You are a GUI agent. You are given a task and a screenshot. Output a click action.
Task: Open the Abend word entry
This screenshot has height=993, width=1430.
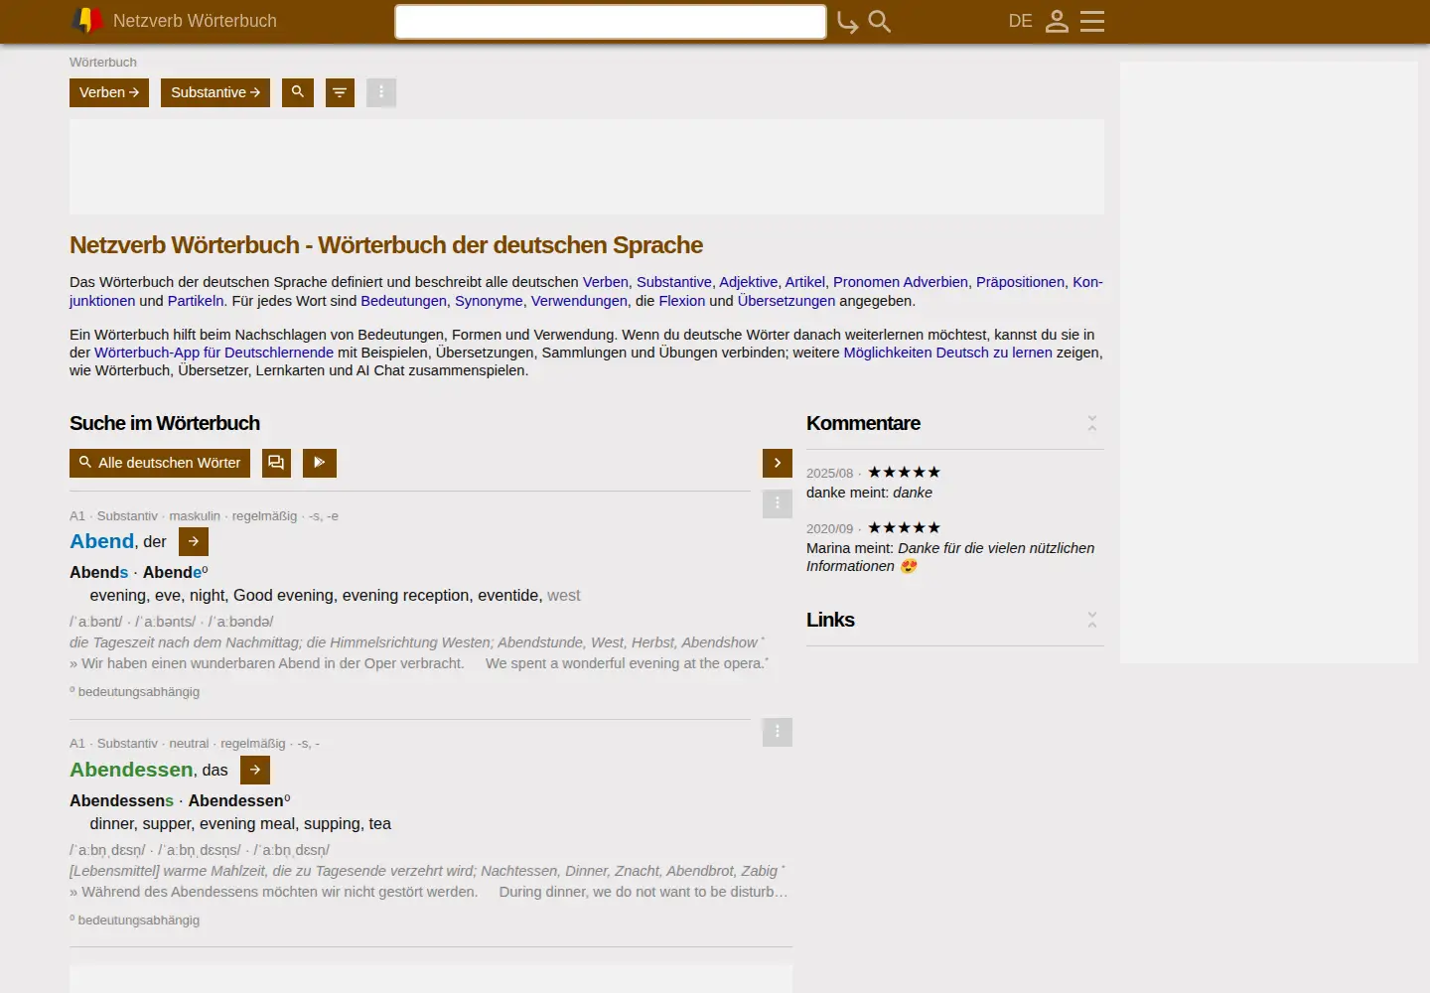(x=101, y=541)
